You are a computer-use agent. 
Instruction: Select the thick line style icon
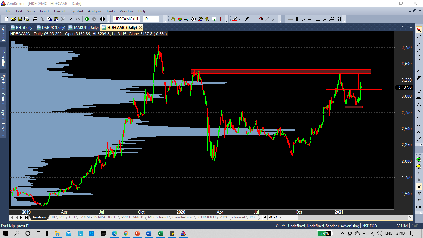point(247,19)
